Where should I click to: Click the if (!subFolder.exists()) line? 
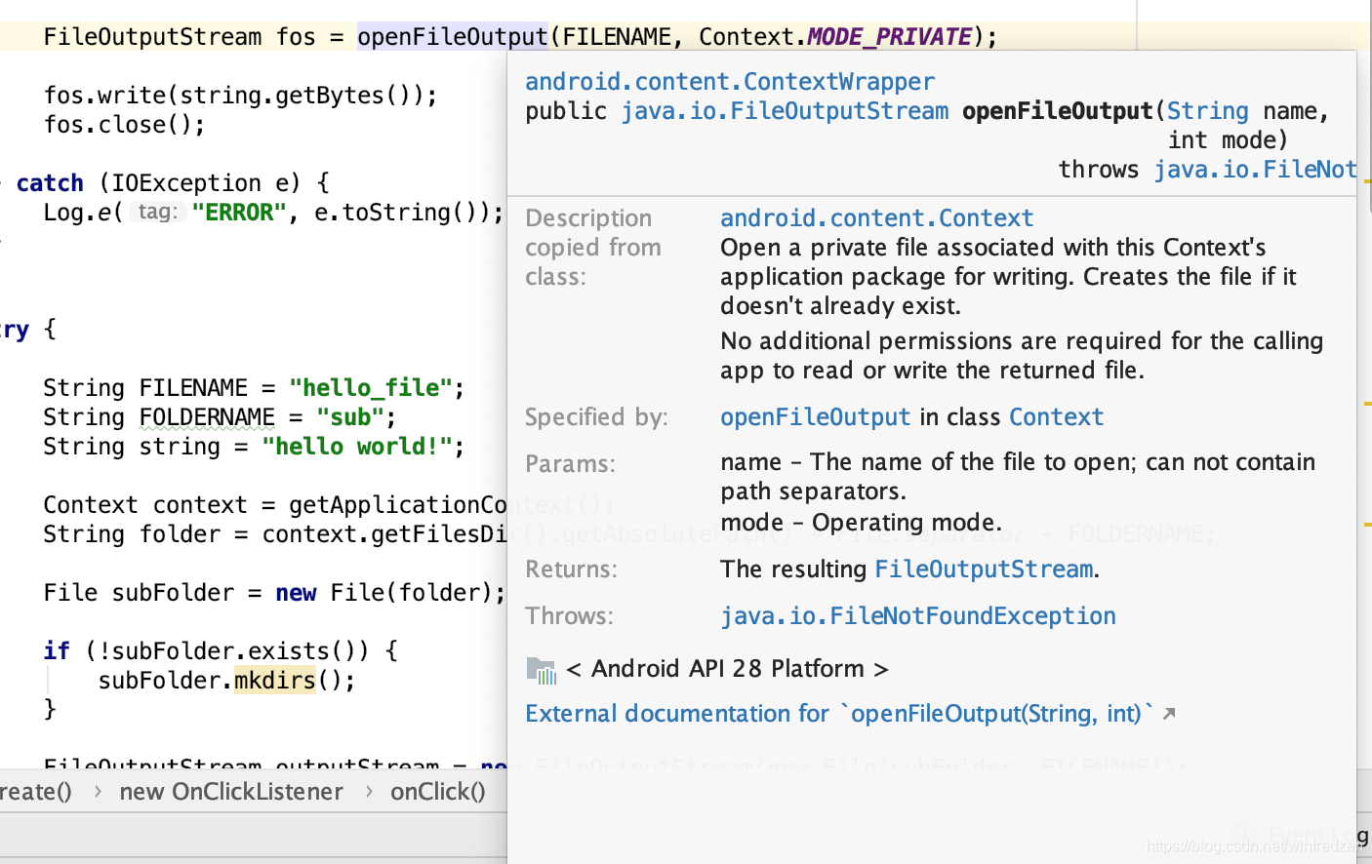point(221,651)
